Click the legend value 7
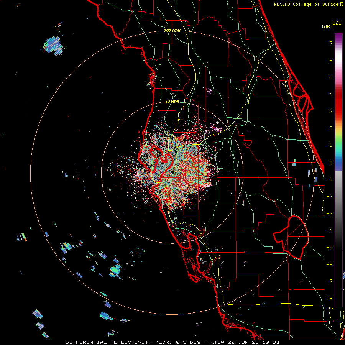Viewport: 345px width, 345px height. tap(331, 43)
